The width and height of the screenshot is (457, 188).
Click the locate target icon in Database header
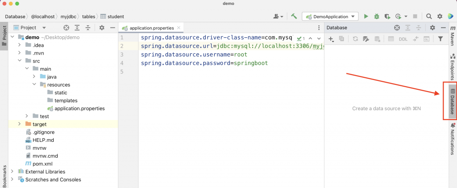pyautogui.click(x=397, y=28)
